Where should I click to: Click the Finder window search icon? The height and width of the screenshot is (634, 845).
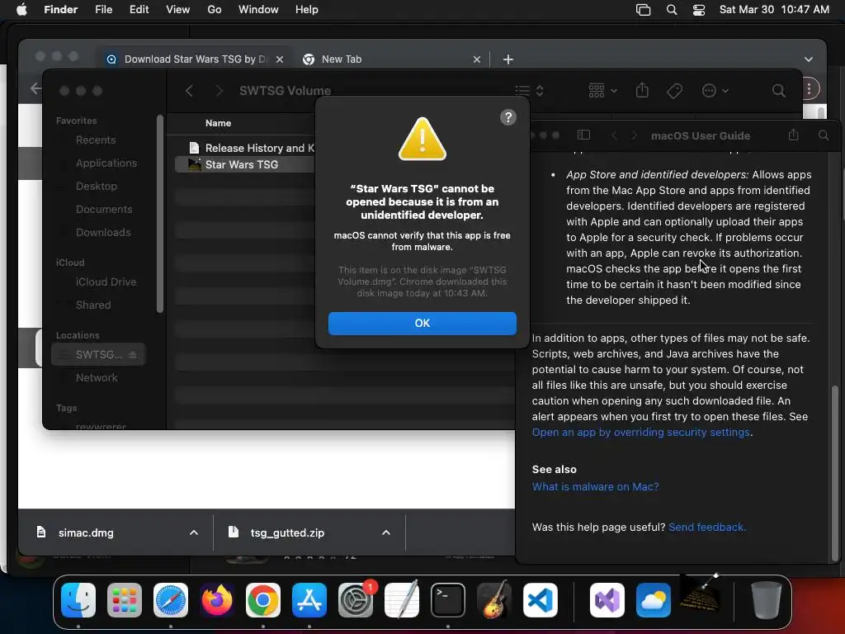(778, 91)
